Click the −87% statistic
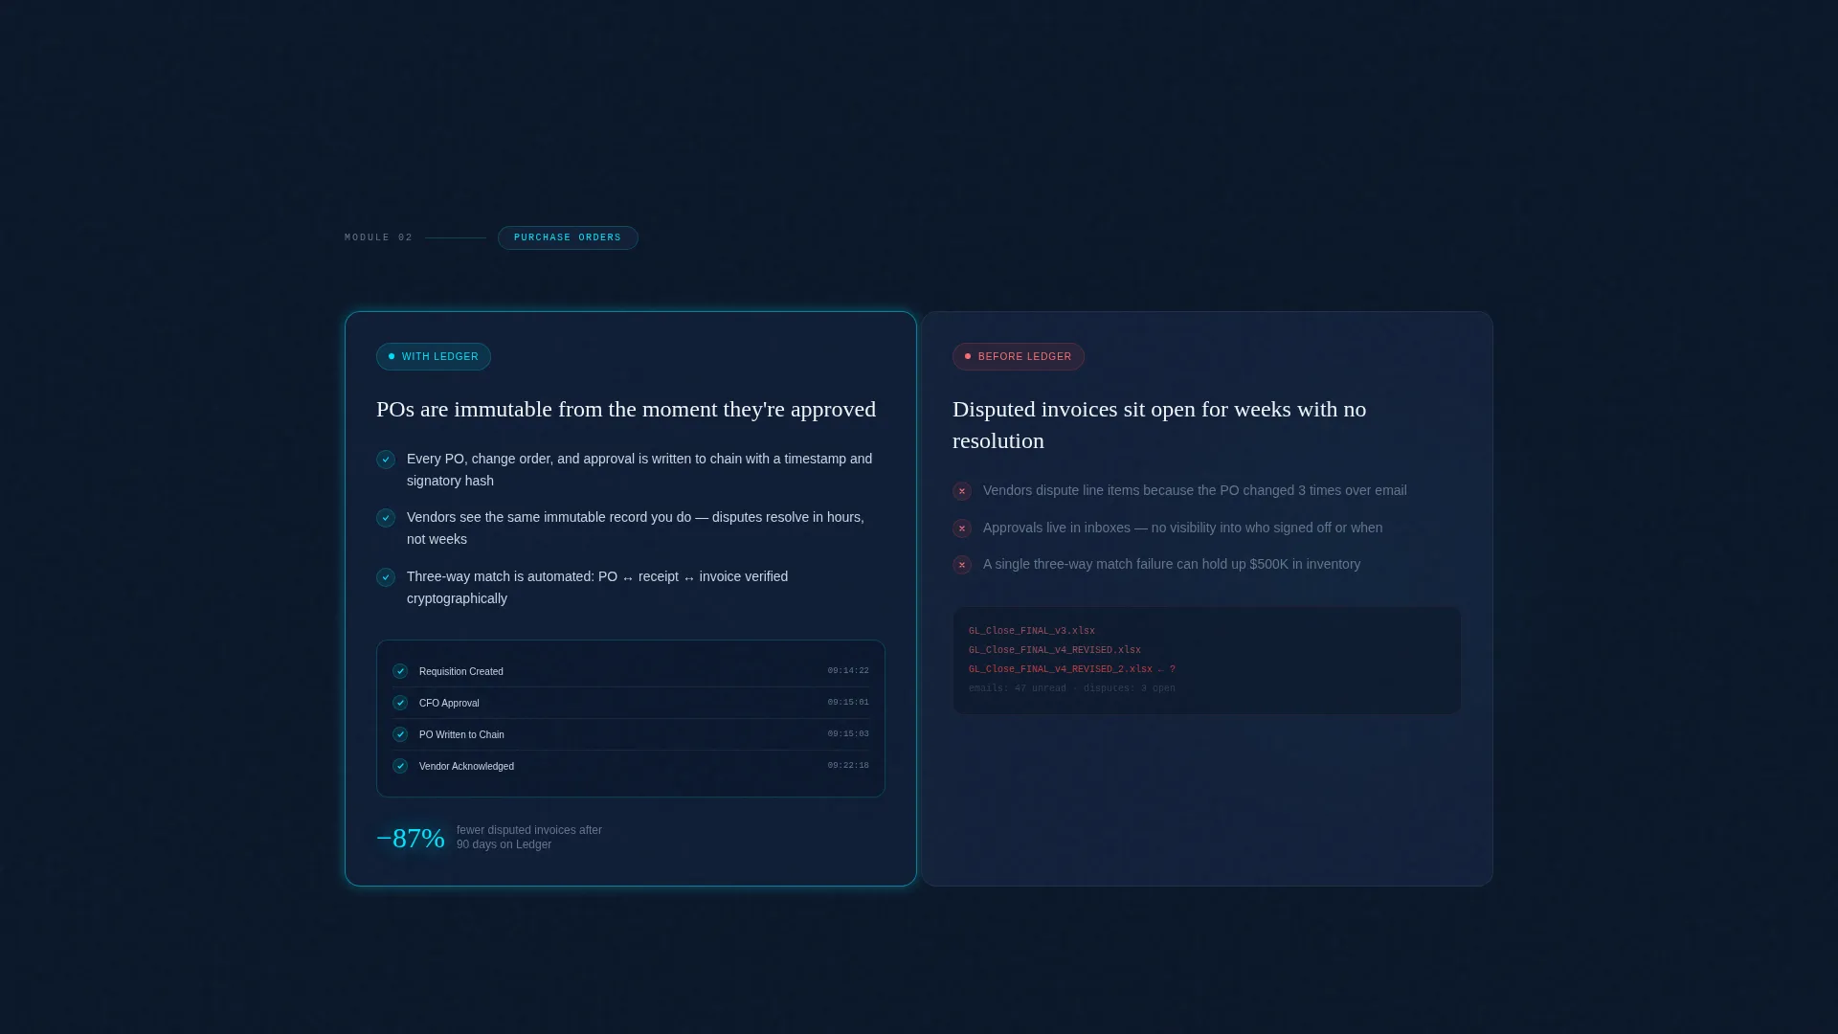This screenshot has height=1034, width=1838. click(411, 838)
